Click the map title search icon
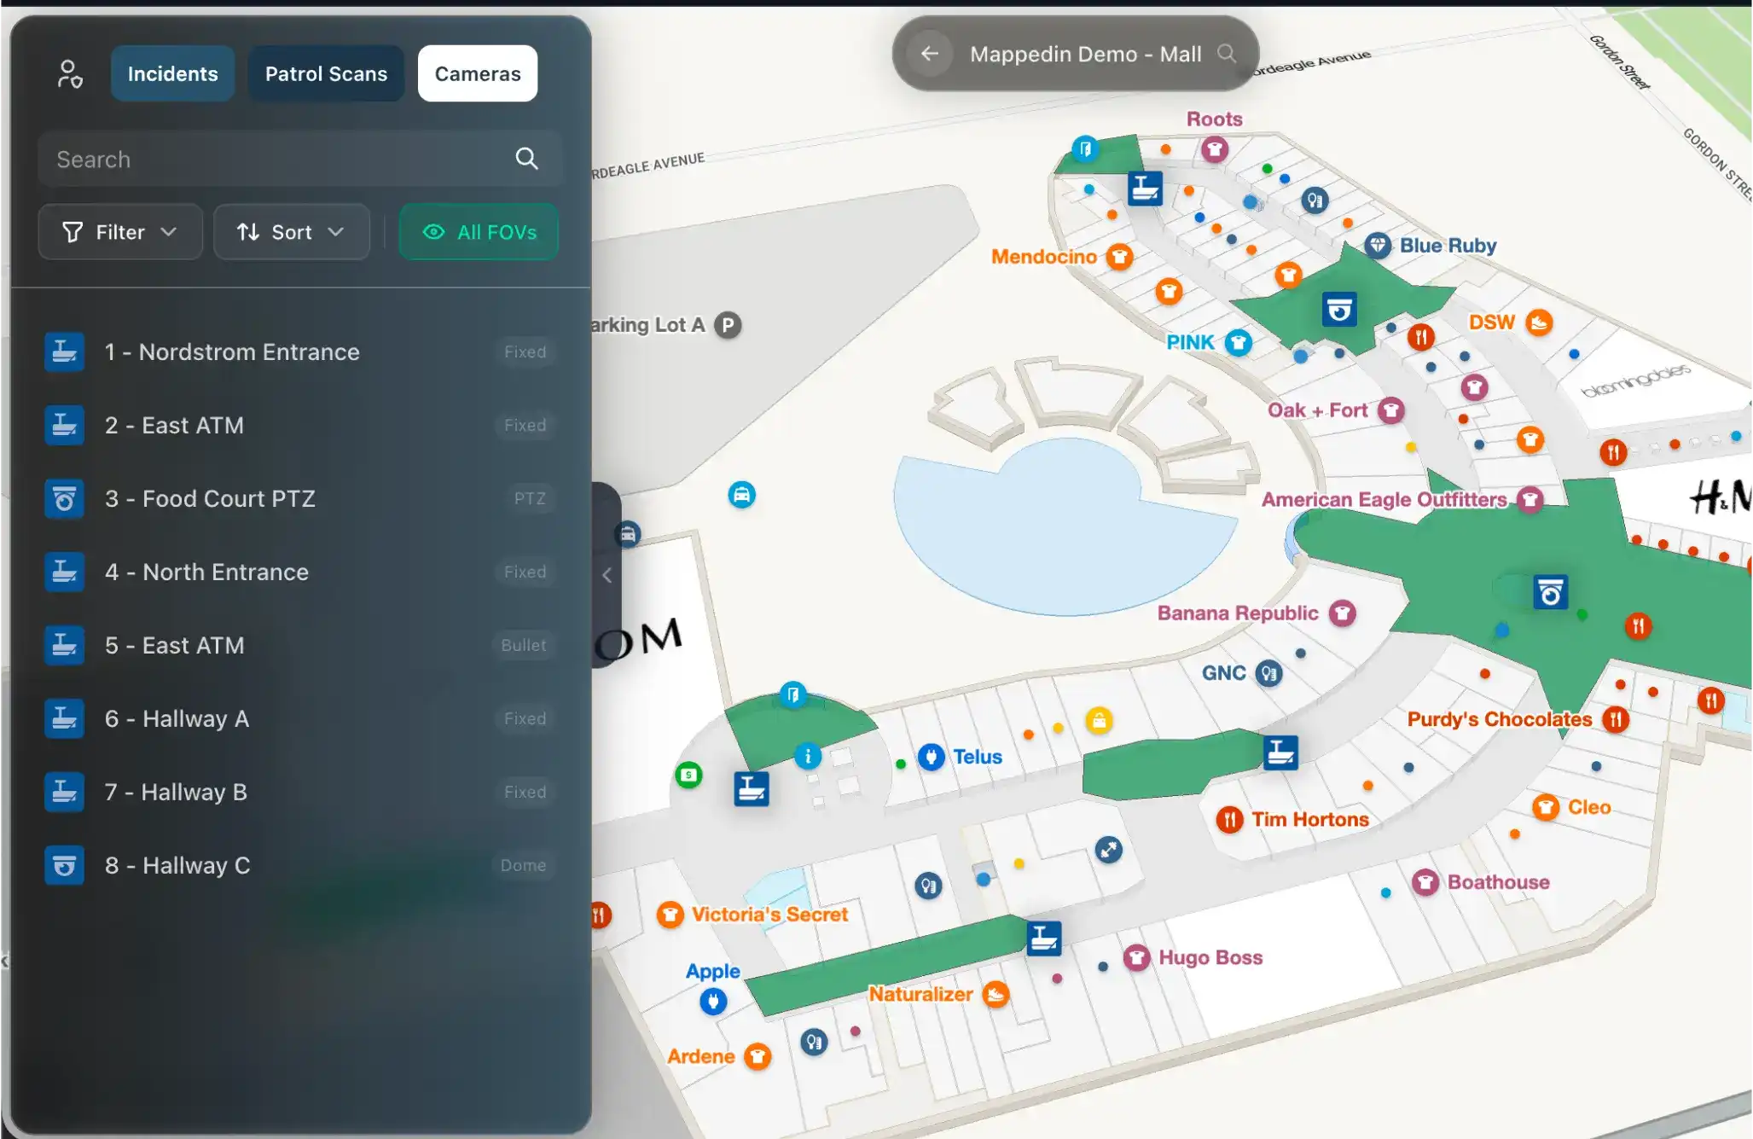1753x1139 pixels. 1227,54
